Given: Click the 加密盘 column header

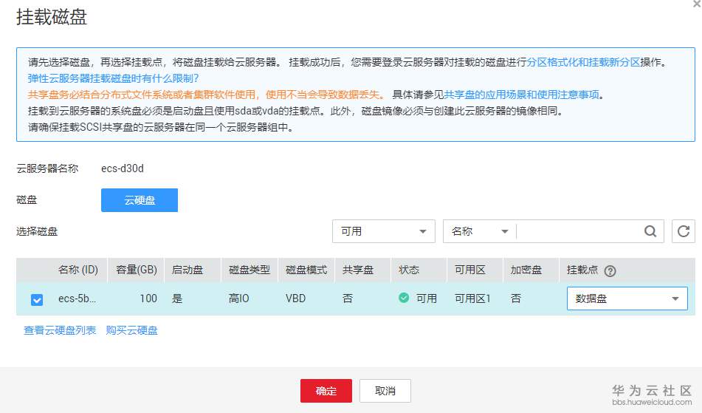Looking at the screenshot, I should pyautogui.click(x=526, y=270).
